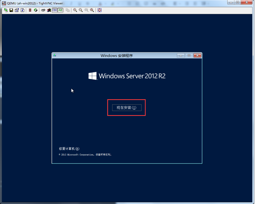Close the Windows 安装程序 setup dialog
Image resolution: width=255 pixels, height=204 pixels.
point(197,55)
